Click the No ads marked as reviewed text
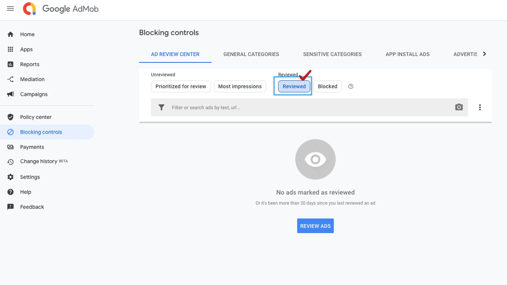507x285 pixels. [315, 193]
